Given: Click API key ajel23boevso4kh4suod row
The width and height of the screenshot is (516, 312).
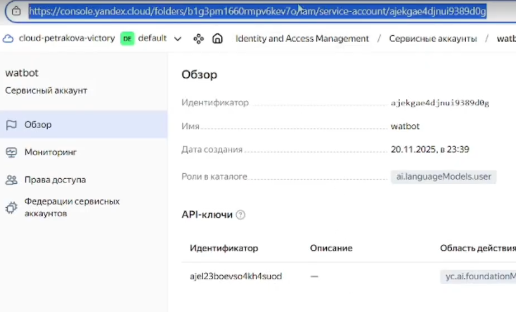Looking at the screenshot, I should 236,276.
